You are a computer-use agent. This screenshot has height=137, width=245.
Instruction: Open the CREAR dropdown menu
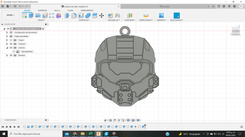[x=41, y=20]
